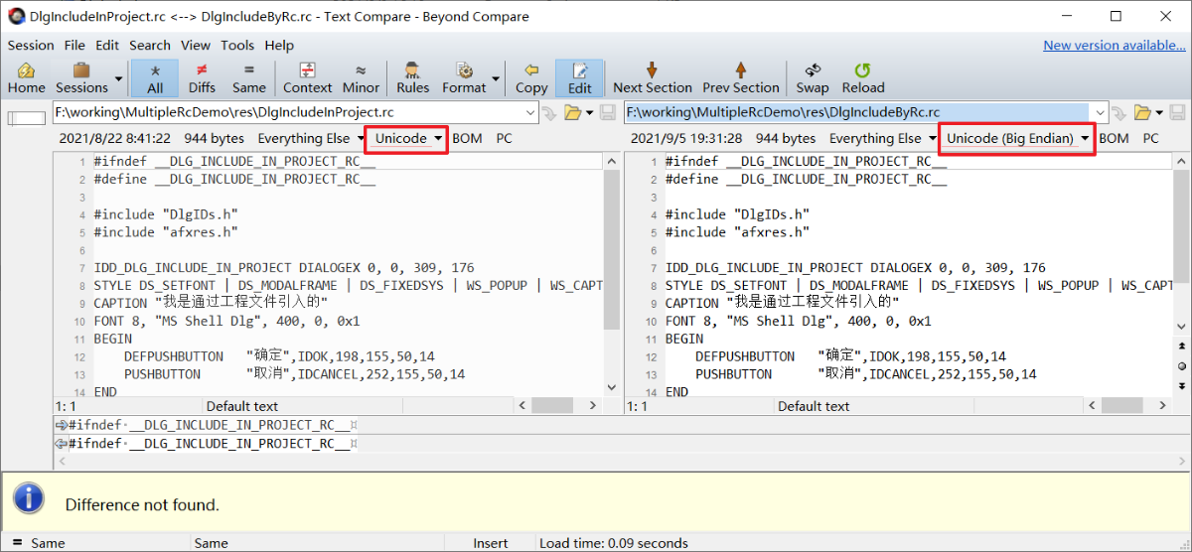
Task: Click the next difference down-arrow icon
Action: tap(1182, 385)
